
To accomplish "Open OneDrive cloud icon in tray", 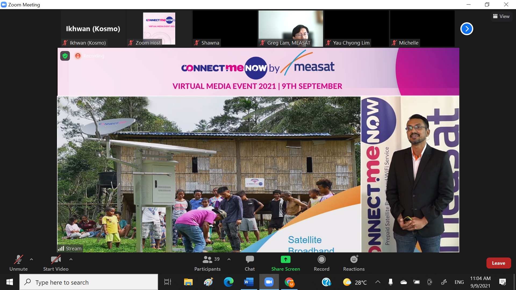I will coord(403,282).
